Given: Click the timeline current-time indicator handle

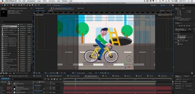Looking at the screenshot, I should 75,80.
